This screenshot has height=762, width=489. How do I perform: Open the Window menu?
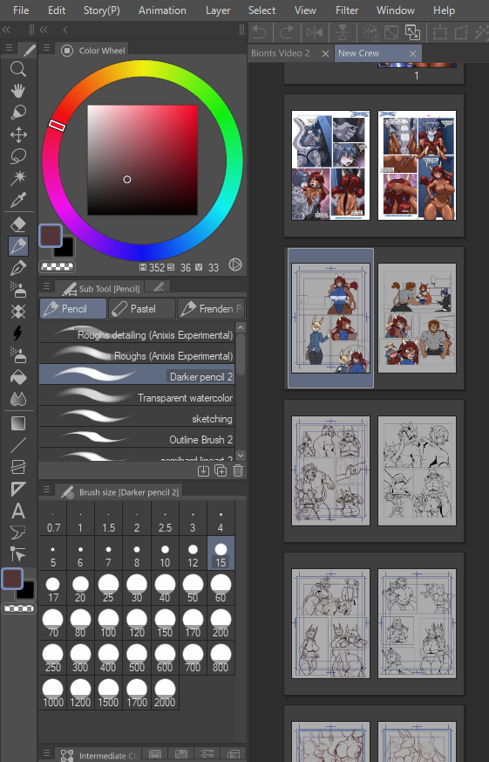click(x=396, y=10)
